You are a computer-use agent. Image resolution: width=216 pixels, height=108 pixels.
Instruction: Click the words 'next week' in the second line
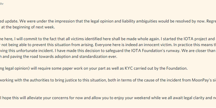pyautogui.click(x=45, y=27)
